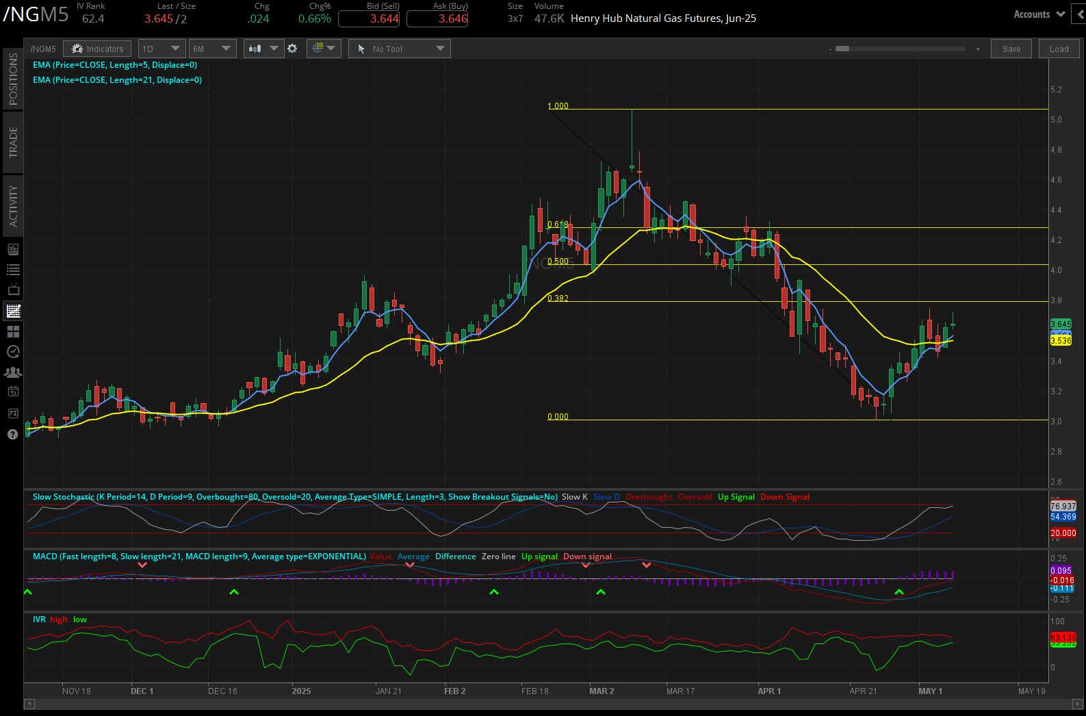Screen dimensions: 1086x716
Task: Click the crosshair drawing set icon
Action: coord(317,49)
